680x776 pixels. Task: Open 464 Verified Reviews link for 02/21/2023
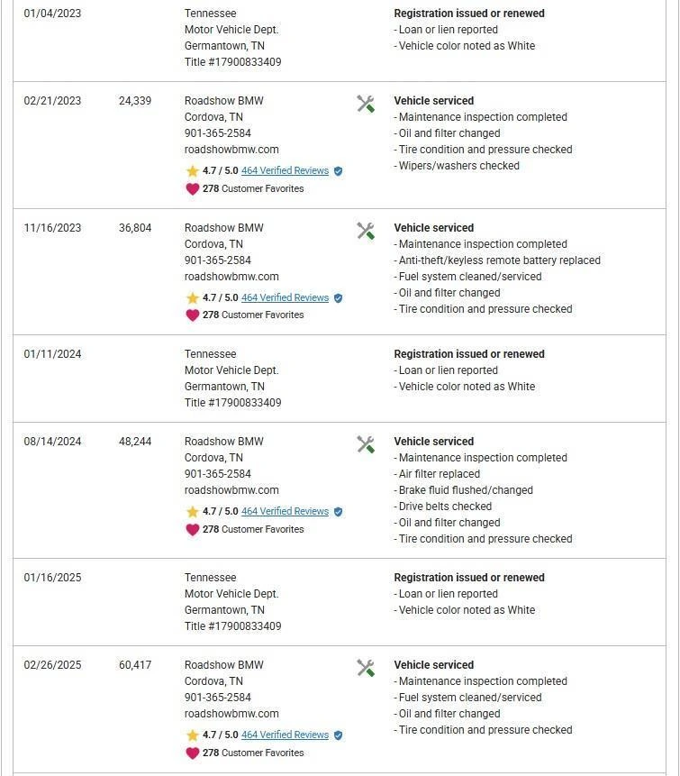(285, 171)
